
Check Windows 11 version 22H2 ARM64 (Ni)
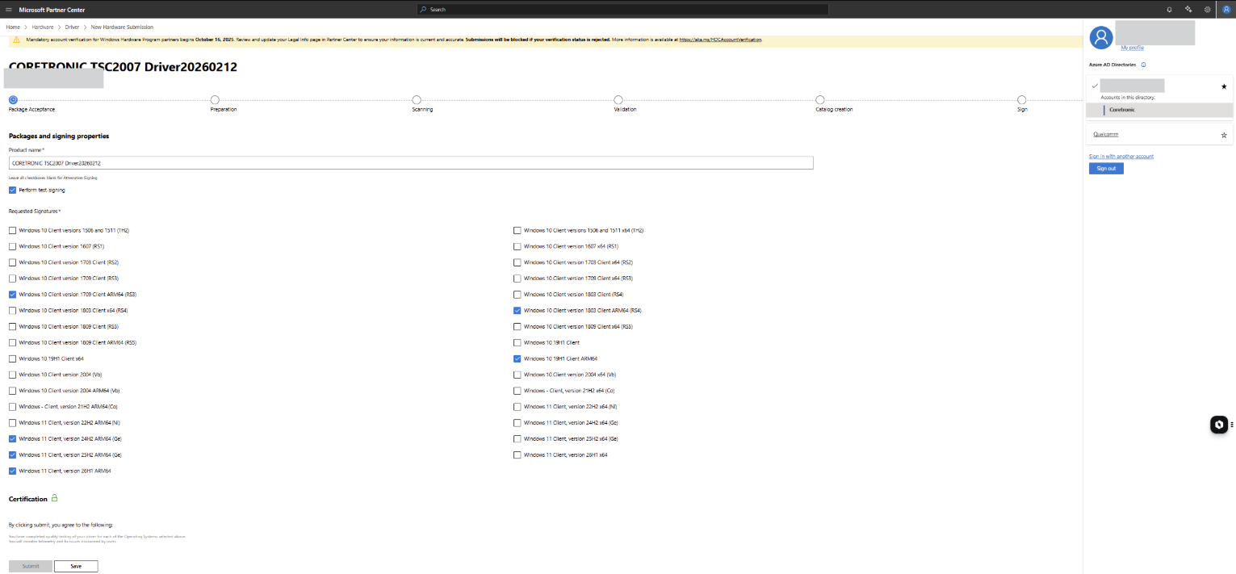coord(12,422)
